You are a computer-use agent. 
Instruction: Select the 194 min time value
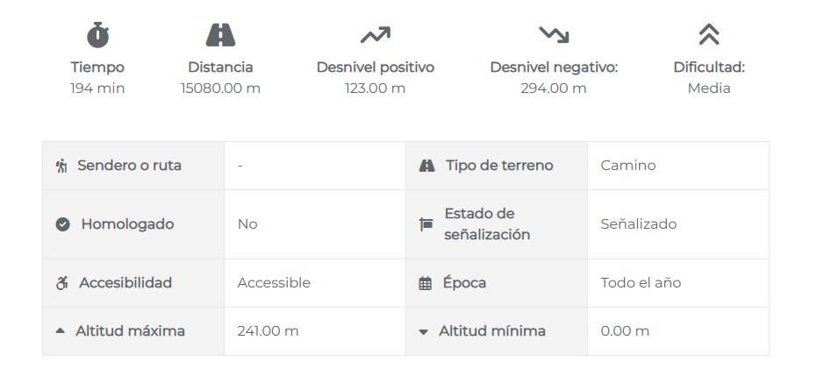point(97,89)
